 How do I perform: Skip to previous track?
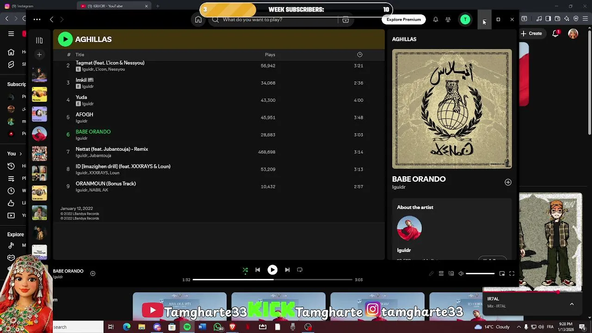pyautogui.click(x=258, y=270)
